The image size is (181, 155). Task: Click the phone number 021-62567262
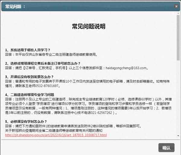pos(101,113)
